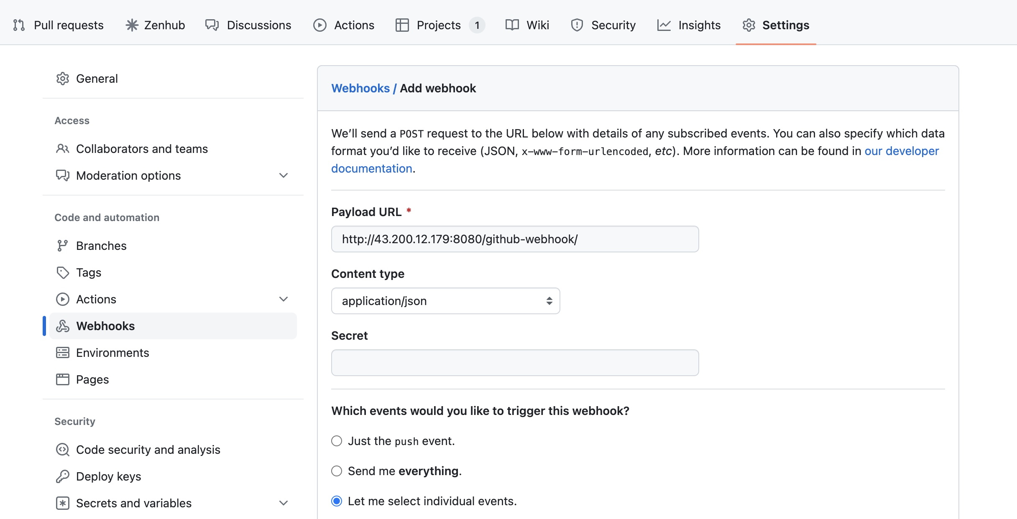Select the Just the push event radio
The image size is (1017, 519).
(337, 441)
